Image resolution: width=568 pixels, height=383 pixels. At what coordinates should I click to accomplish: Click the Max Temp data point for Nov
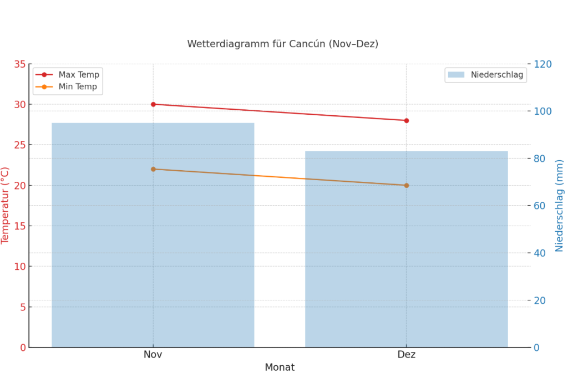153,104
